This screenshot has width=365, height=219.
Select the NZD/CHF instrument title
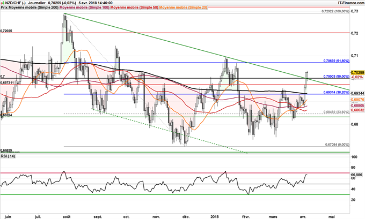[14, 3]
